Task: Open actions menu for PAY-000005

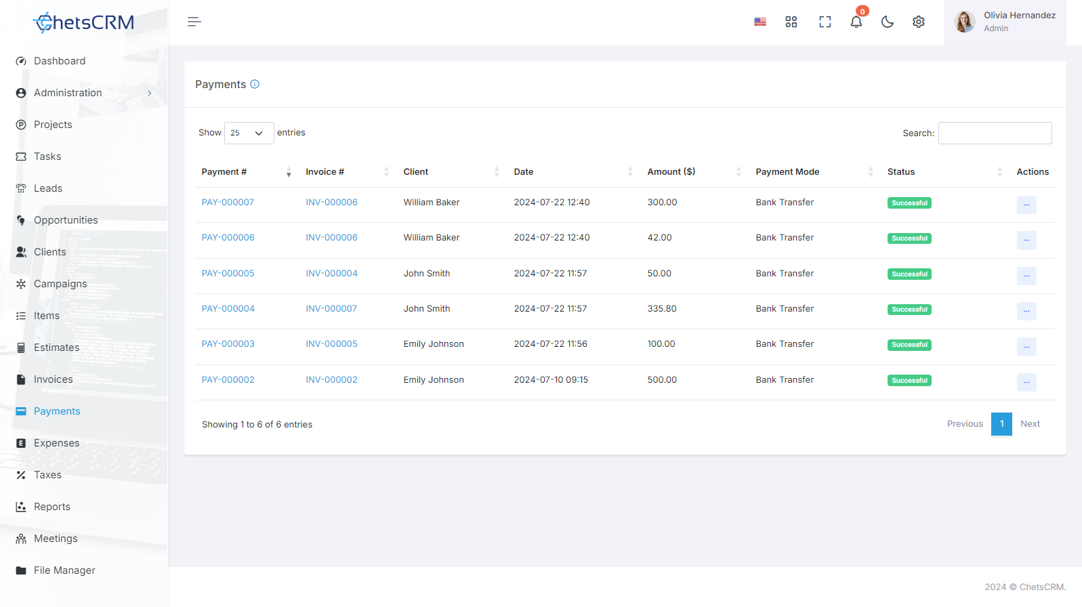Action: tap(1026, 276)
